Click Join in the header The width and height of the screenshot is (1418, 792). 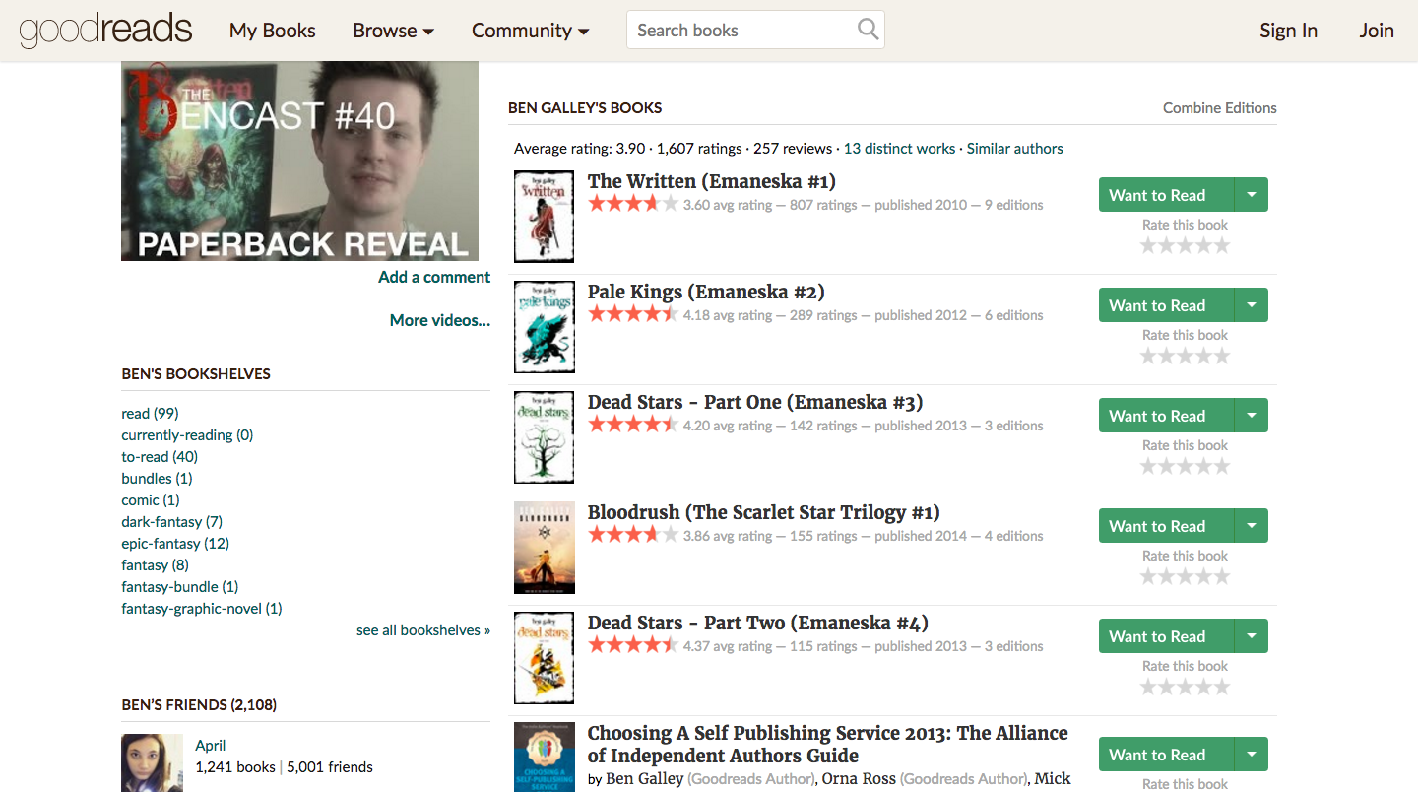[1377, 31]
